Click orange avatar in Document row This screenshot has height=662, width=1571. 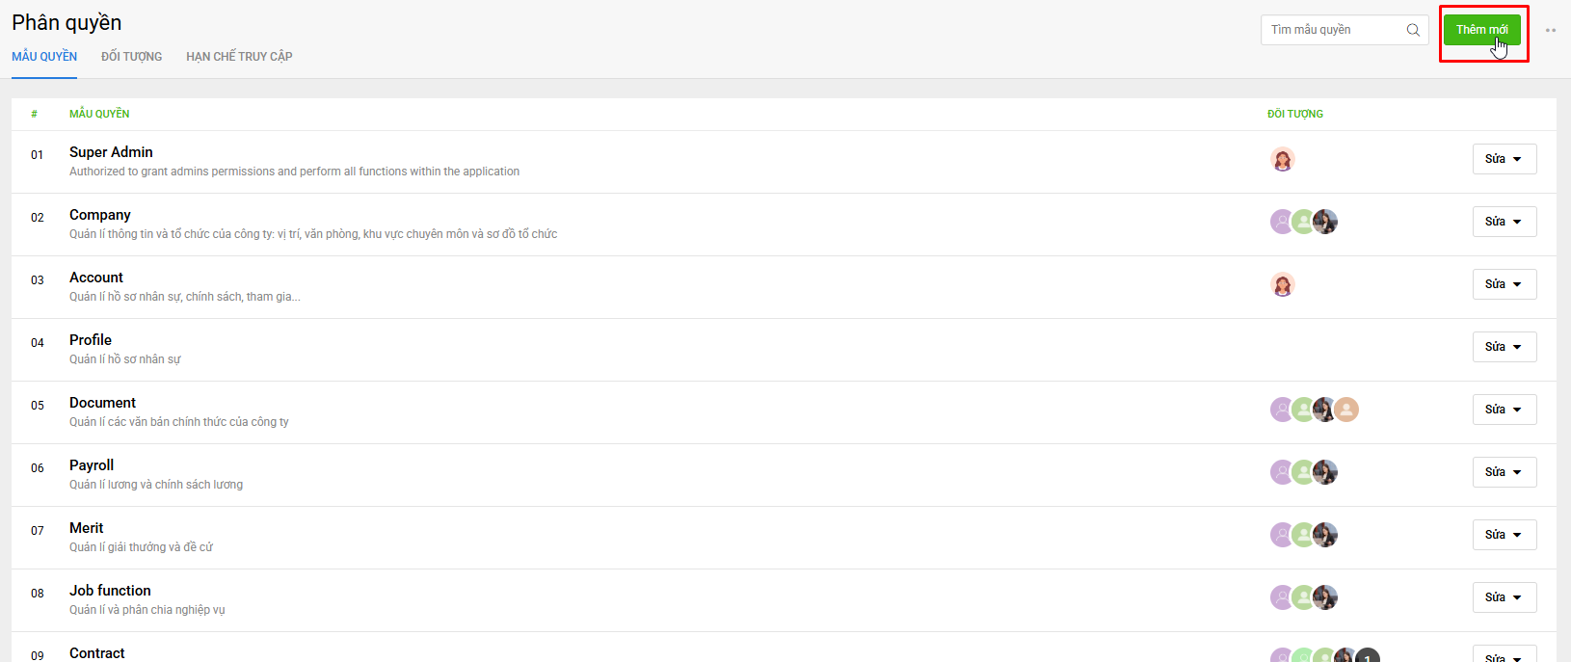1347,410
